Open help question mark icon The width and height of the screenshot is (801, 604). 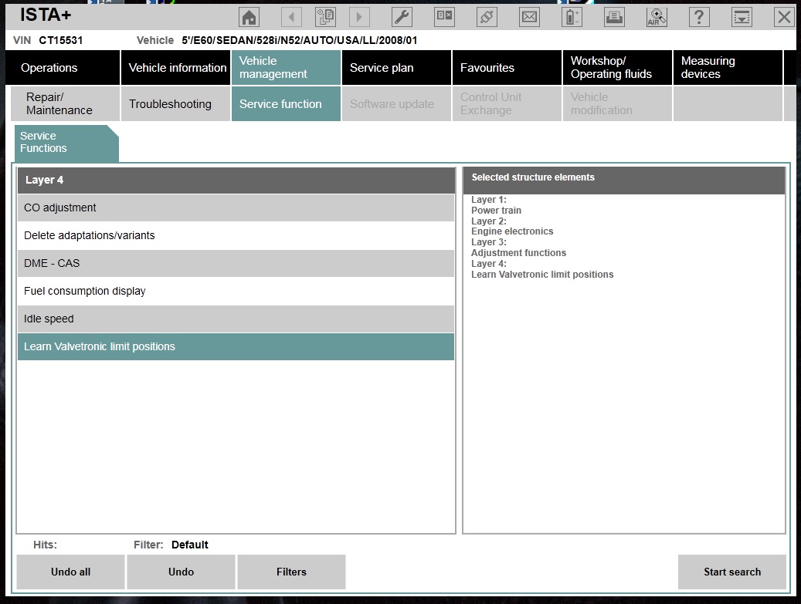[x=699, y=17]
